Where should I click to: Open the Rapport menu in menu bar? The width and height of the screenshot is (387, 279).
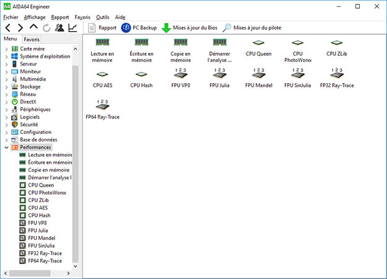(x=60, y=17)
